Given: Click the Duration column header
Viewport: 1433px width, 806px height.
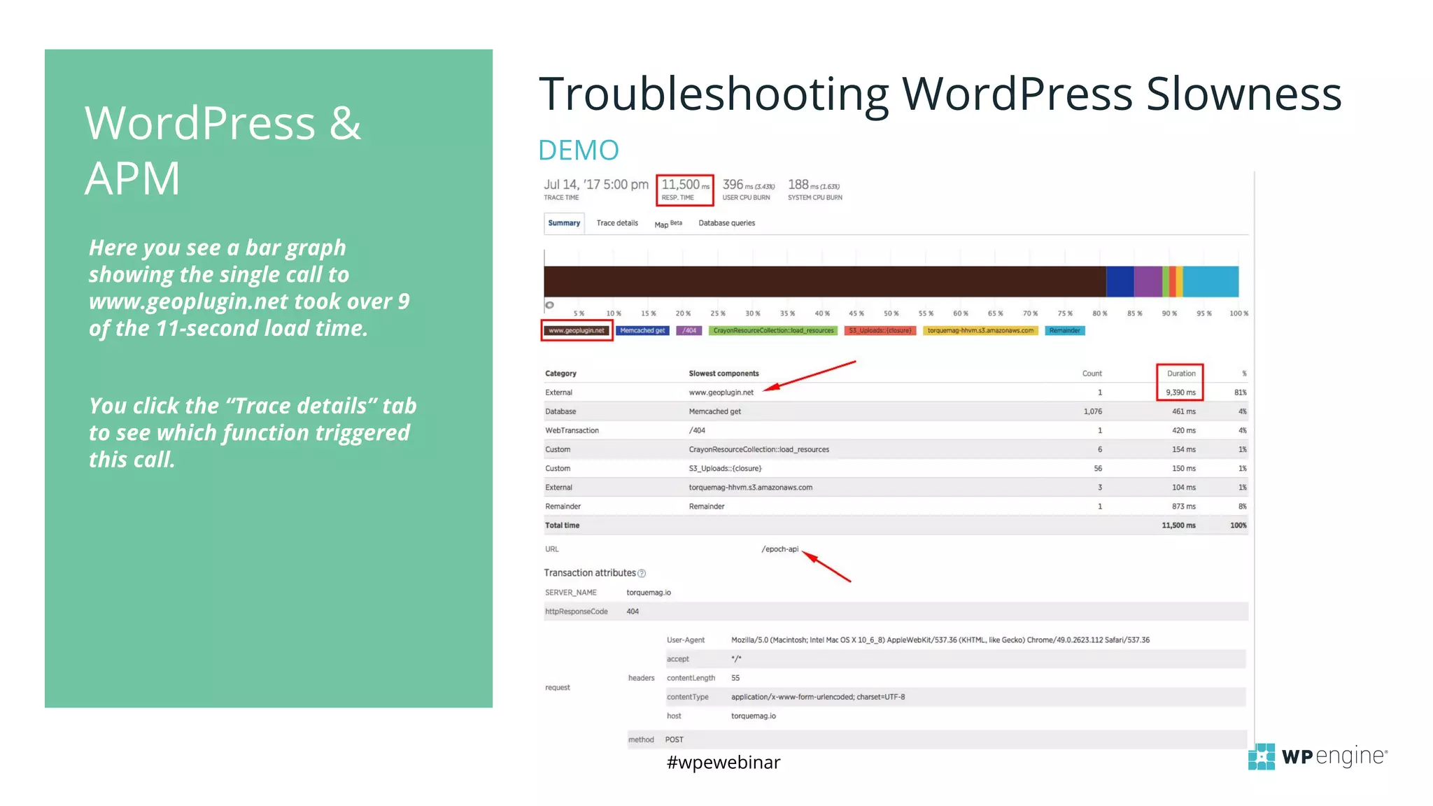Looking at the screenshot, I should tap(1181, 374).
